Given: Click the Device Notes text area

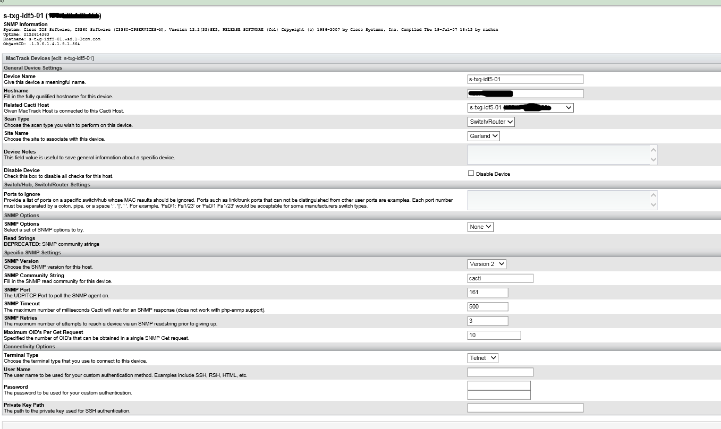Looking at the screenshot, I should tap(562, 155).
